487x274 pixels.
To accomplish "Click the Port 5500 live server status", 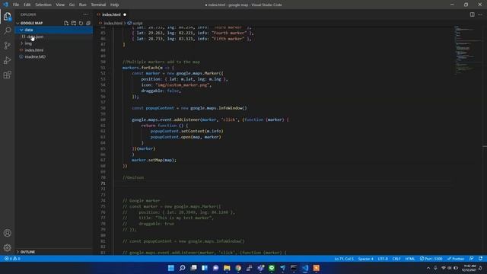I will [x=431, y=259].
